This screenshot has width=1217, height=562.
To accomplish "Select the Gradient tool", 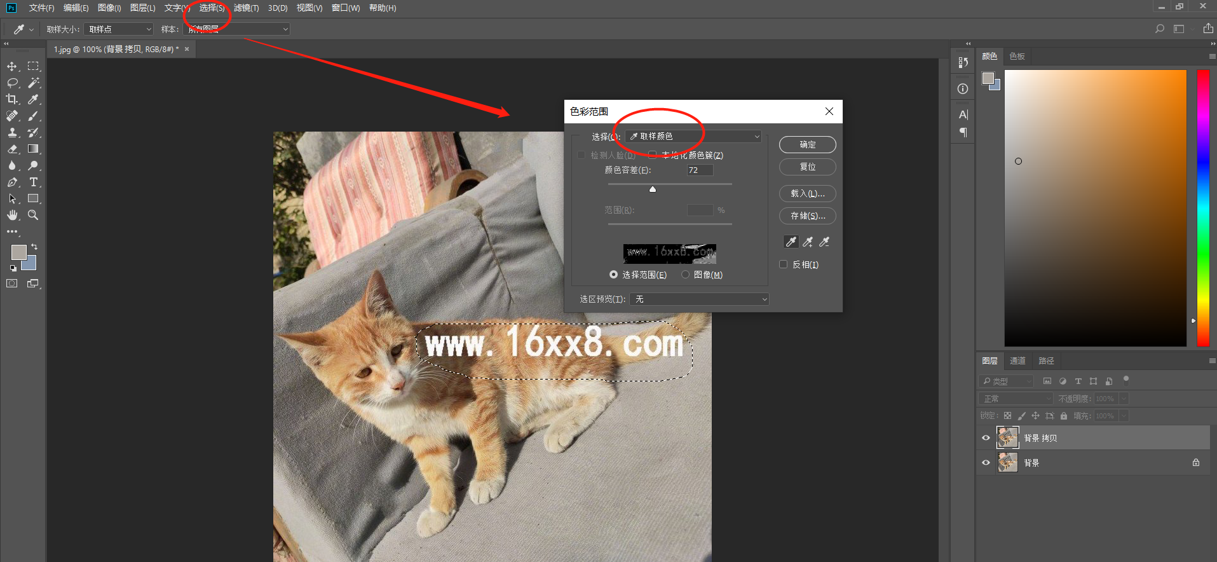I will point(33,149).
